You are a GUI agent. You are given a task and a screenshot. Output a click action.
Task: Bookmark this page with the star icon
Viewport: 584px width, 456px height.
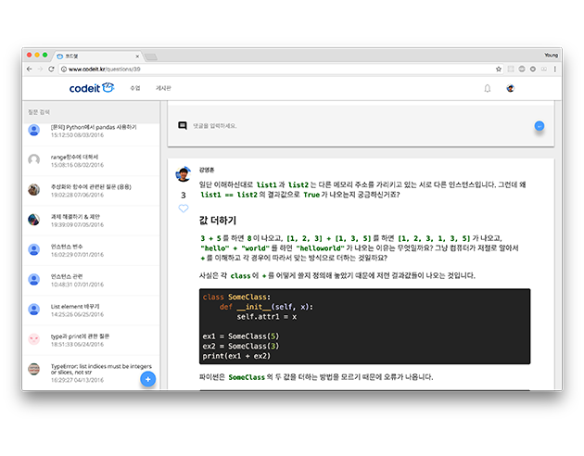(x=499, y=69)
